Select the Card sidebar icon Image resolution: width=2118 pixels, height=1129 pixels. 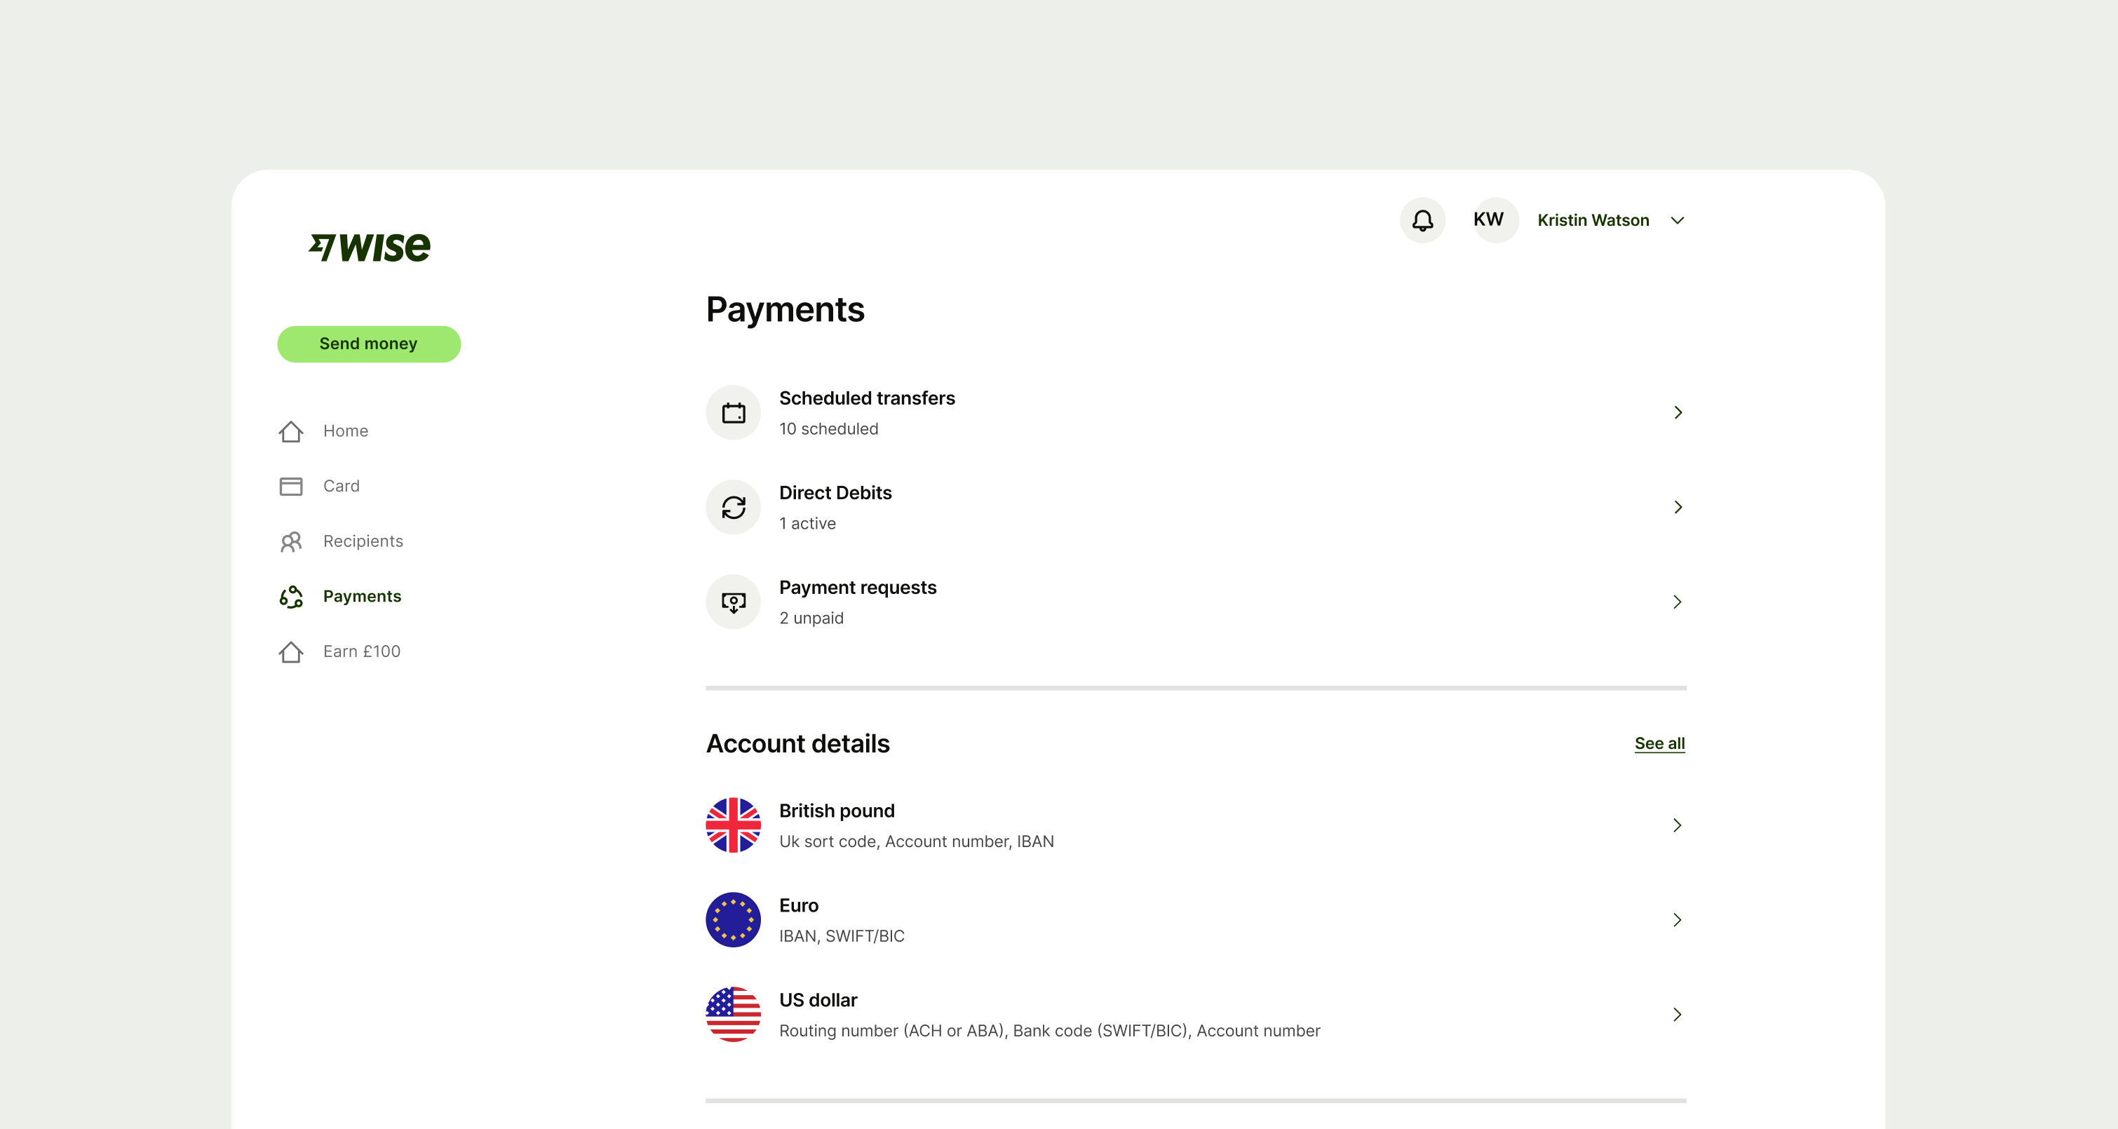(290, 486)
